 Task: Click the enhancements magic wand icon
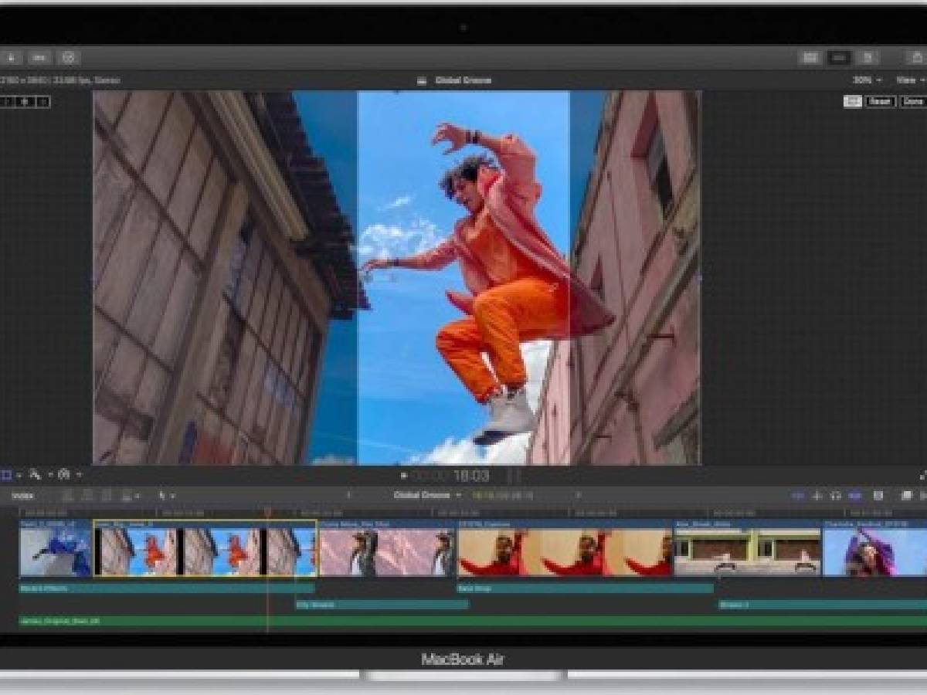coord(36,475)
